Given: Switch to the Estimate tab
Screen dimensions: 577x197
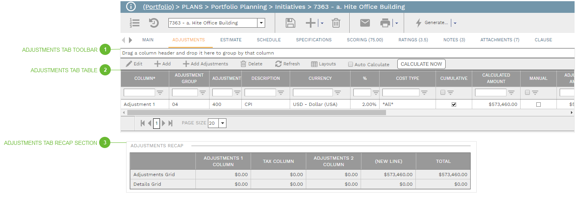Looking at the screenshot, I should pos(230,40).
